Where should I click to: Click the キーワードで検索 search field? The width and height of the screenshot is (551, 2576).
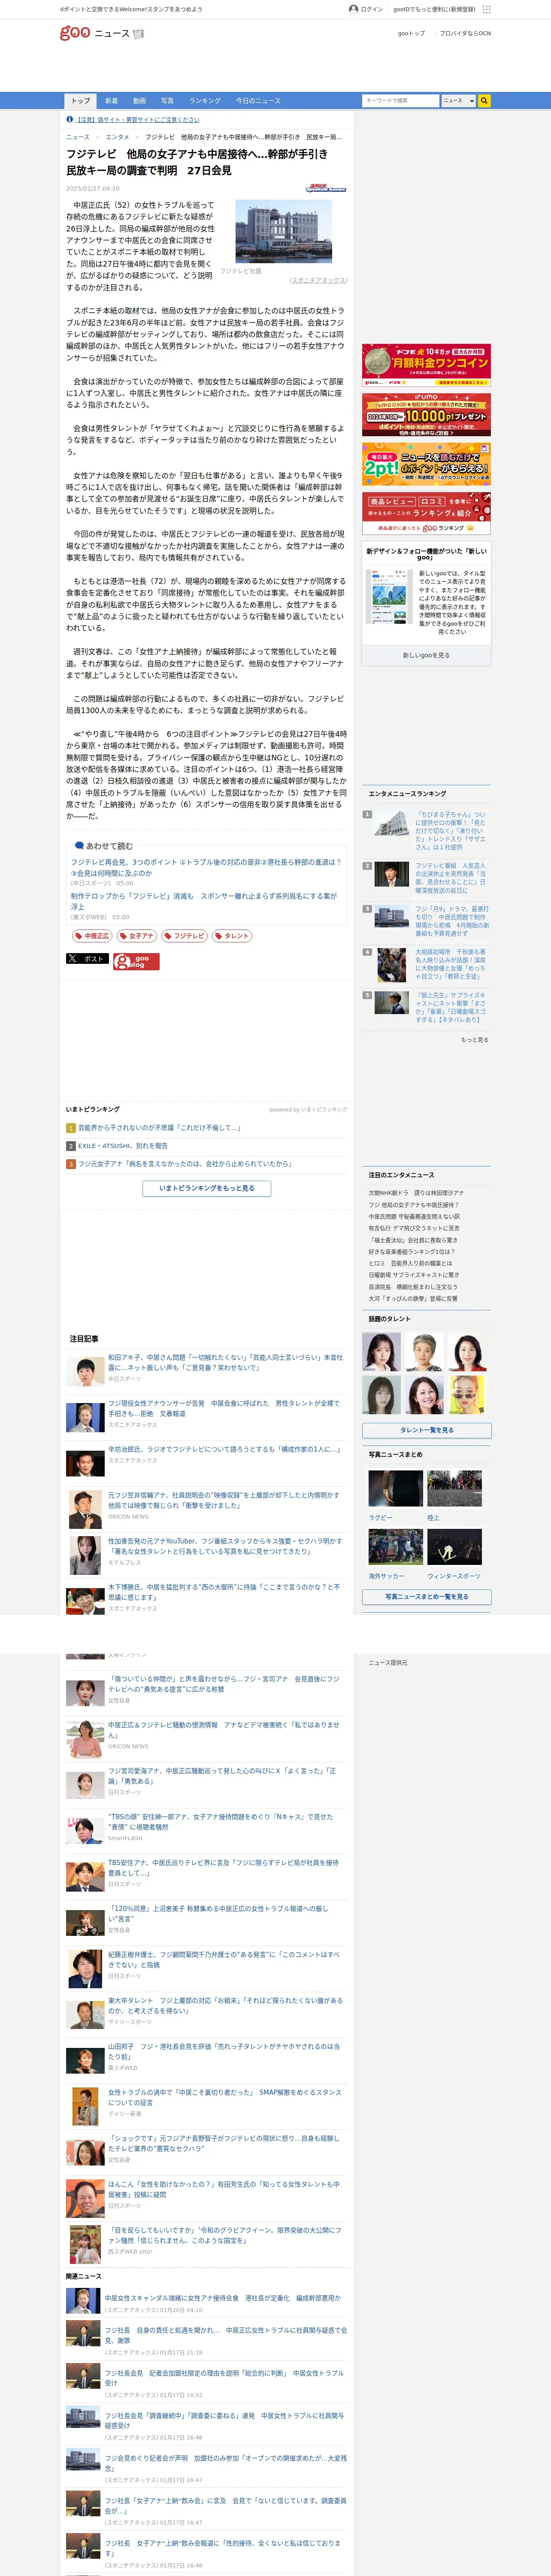400,101
